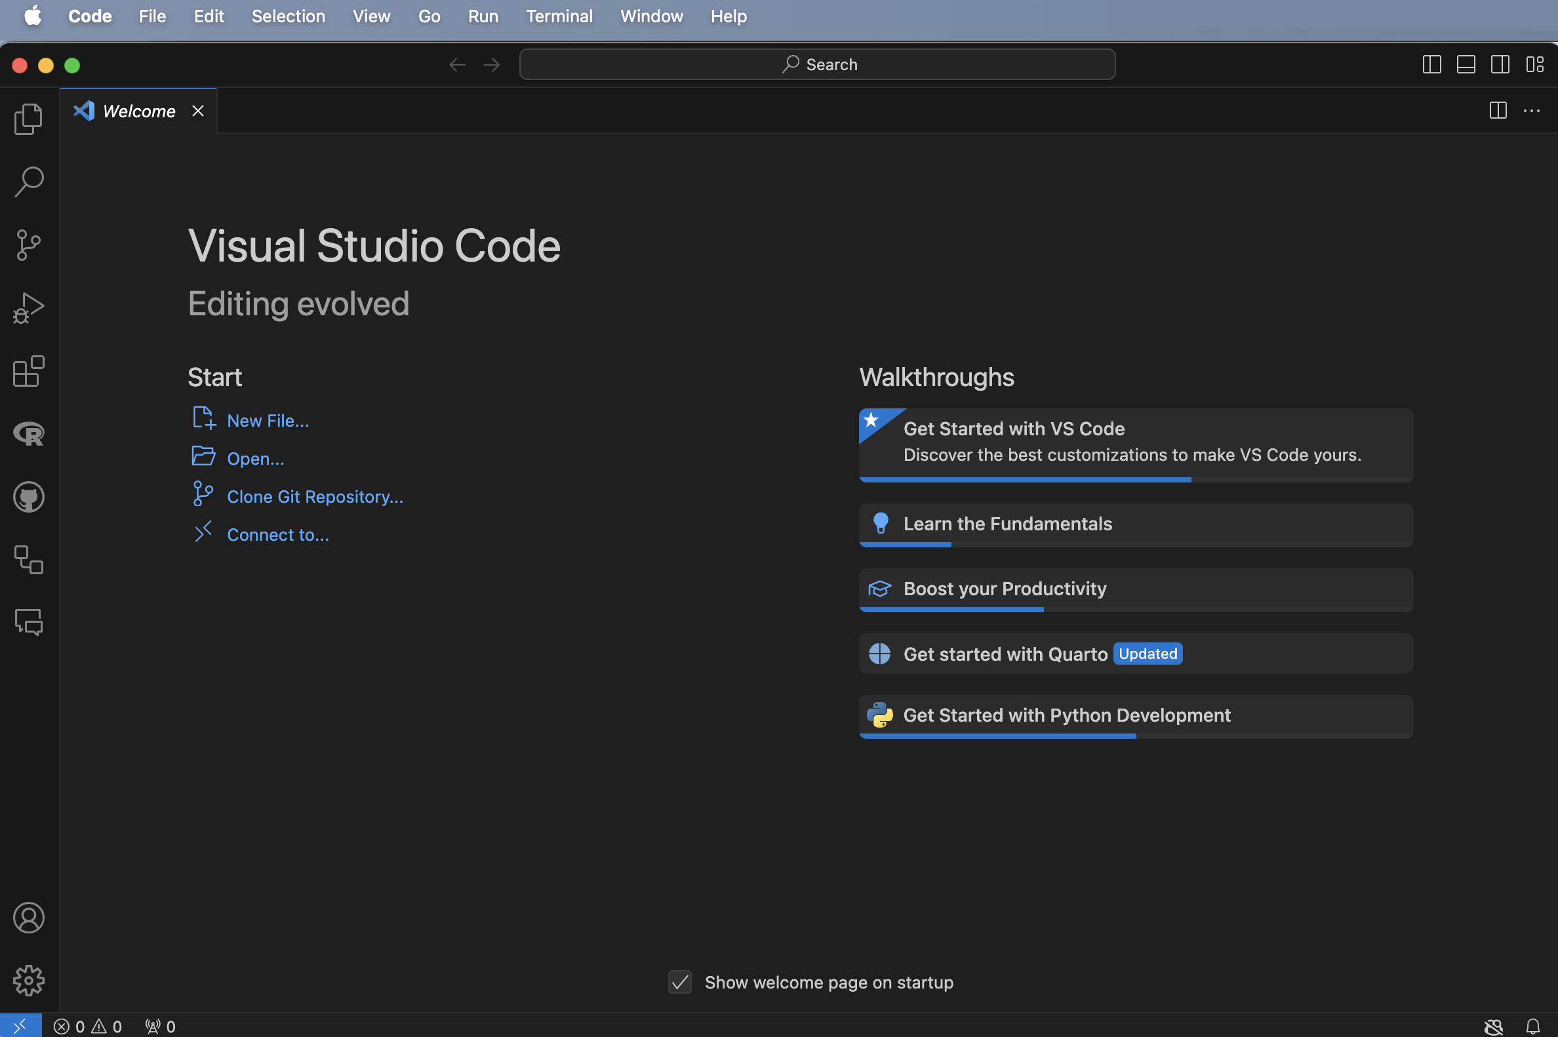Uncheck Show welcome page on startup
The width and height of the screenshot is (1558, 1037).
pos(679,982)
